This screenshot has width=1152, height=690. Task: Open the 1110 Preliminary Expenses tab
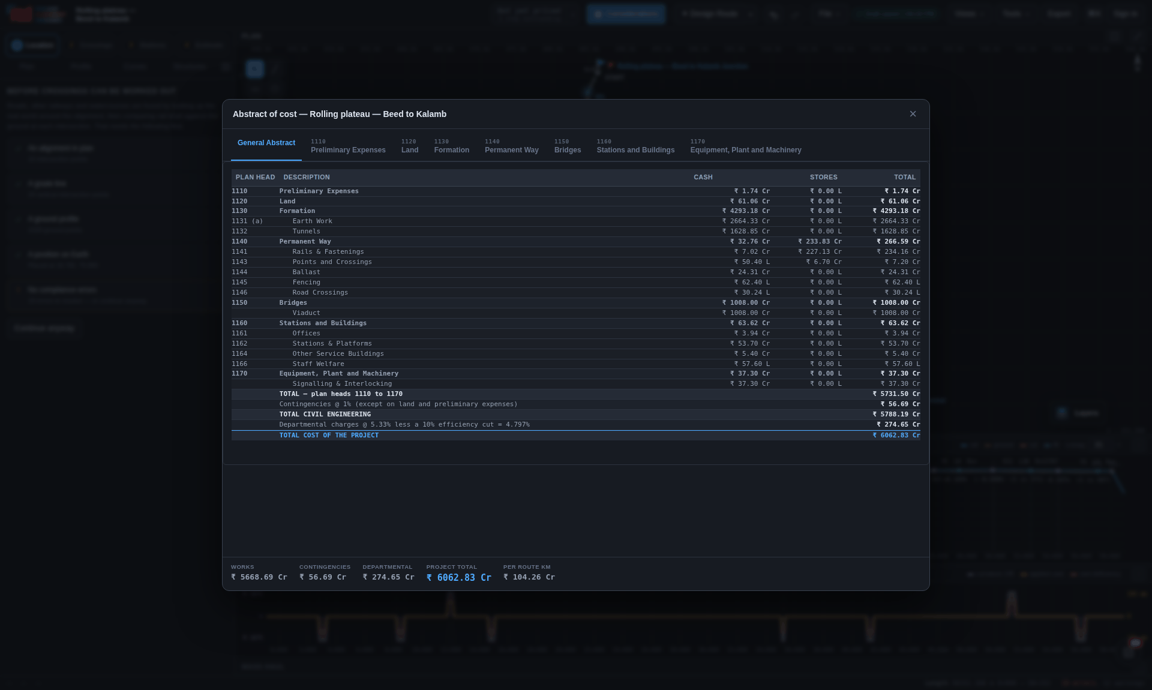pyautogui.click(x=348, y=146)
